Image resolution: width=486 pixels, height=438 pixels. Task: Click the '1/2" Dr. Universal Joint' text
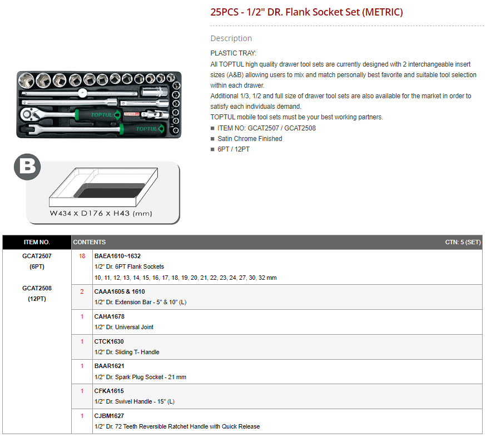click(x=123, y=327)
